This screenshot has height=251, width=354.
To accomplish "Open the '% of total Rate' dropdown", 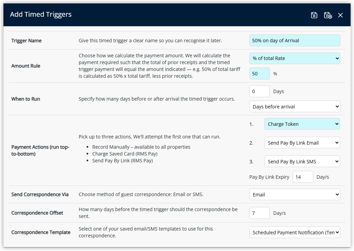I will 295,58.
